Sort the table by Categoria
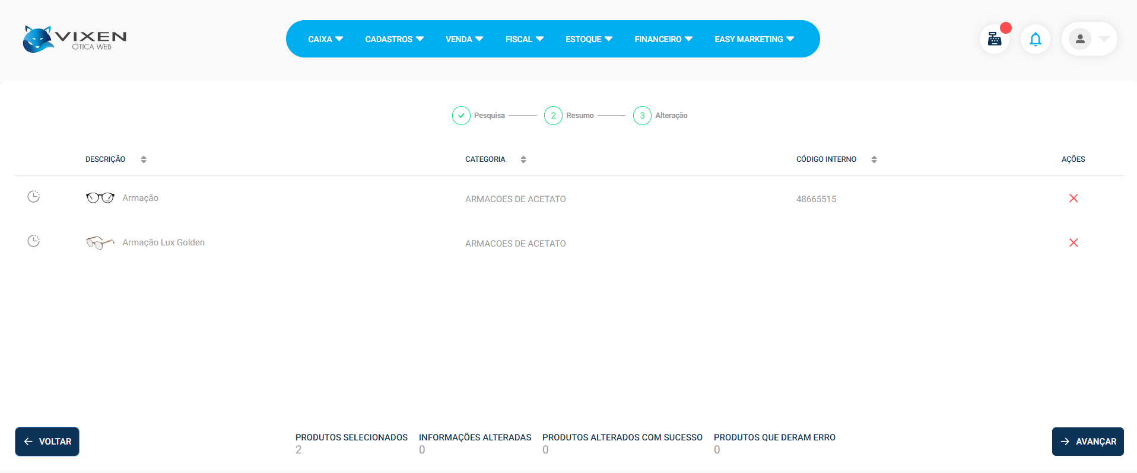Image resolution: width=1137 pixels, height=473 pixels. (x=523, y=159)
